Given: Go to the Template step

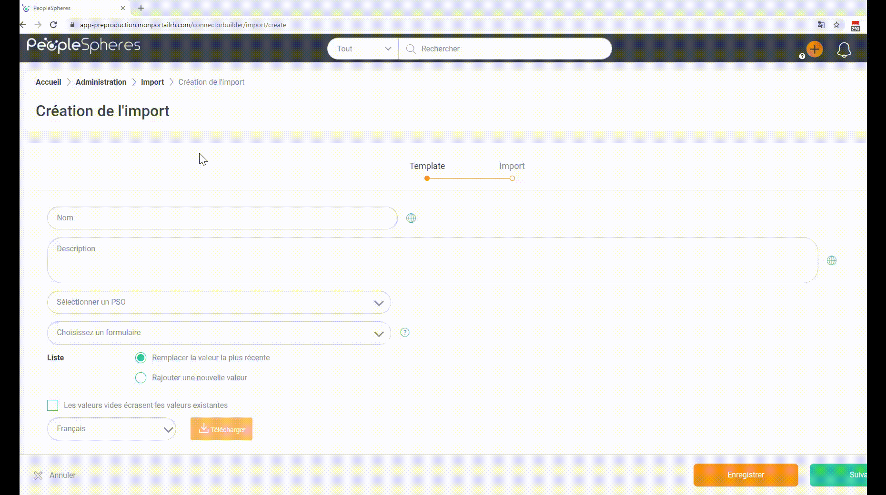Looking at the screenshot, I should click(427, 166).
